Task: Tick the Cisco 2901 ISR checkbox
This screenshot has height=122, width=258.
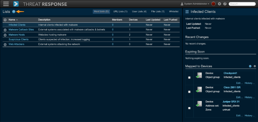Action: (189, 92)
